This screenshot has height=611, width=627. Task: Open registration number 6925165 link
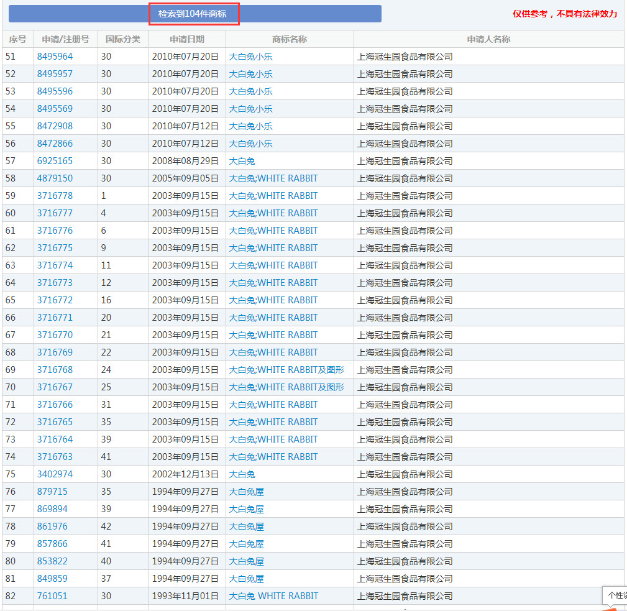[55, 161]
